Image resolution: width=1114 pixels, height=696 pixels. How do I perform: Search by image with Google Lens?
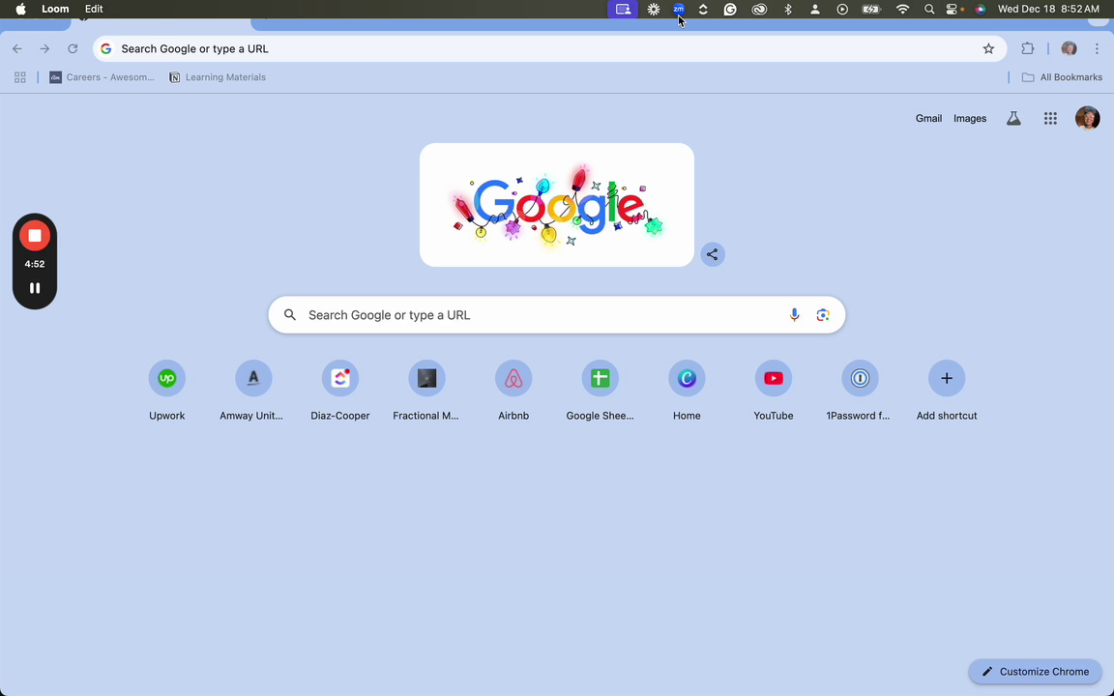[x=823, y=314]
